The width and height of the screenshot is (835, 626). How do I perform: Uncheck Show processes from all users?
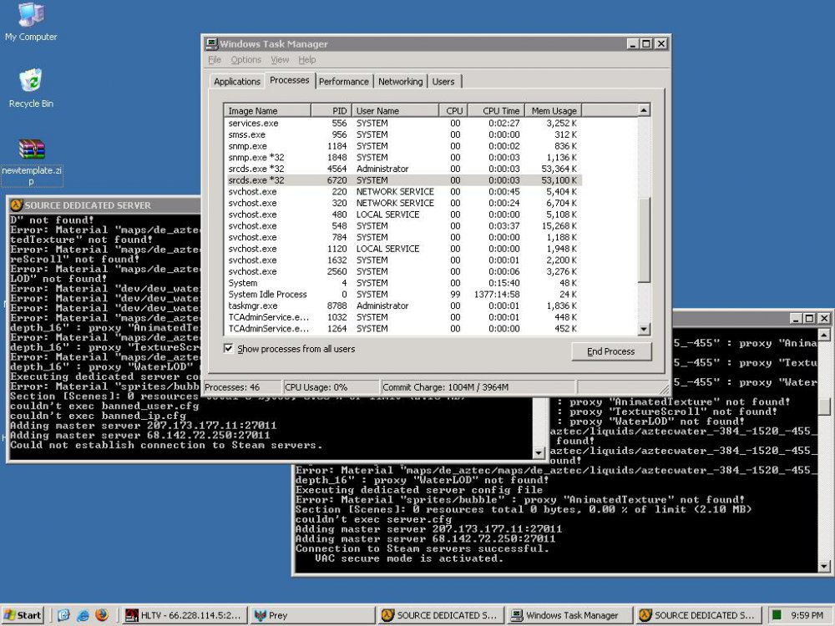[229, 349]
